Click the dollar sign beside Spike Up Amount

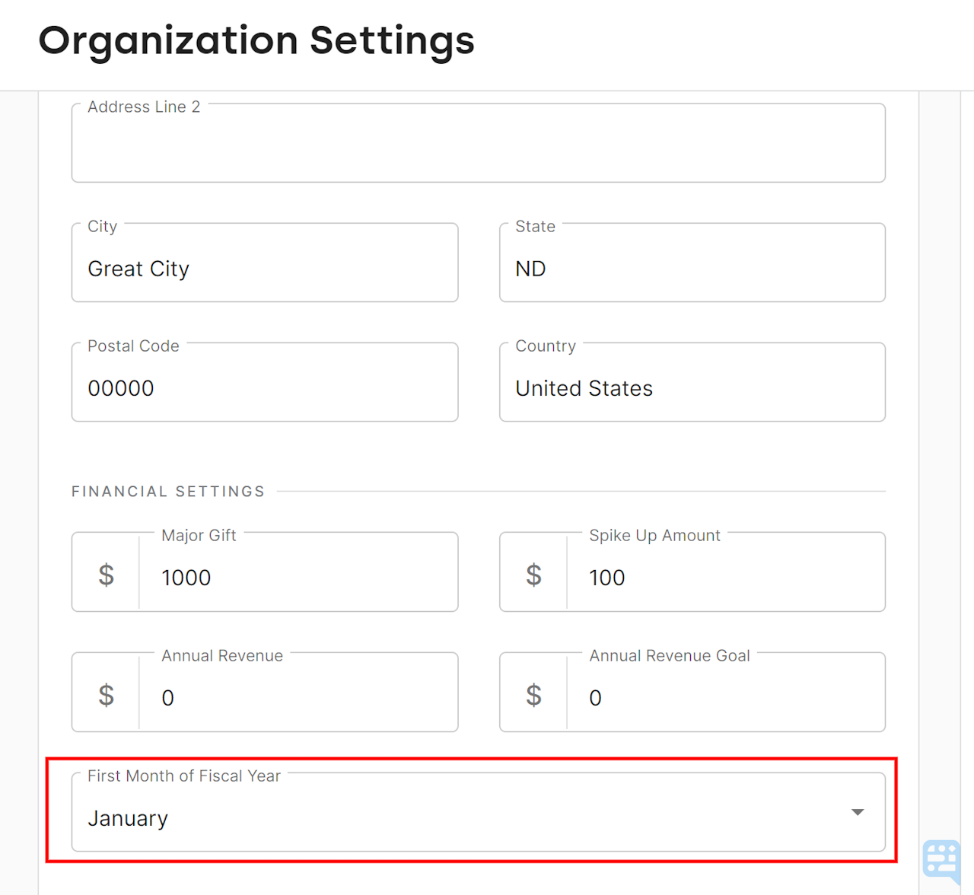tap(533, 575)
